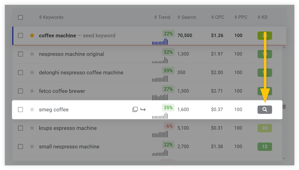The image size is (299, 170).
Task: Sort by CPC column header
Action: click(218, 17)
